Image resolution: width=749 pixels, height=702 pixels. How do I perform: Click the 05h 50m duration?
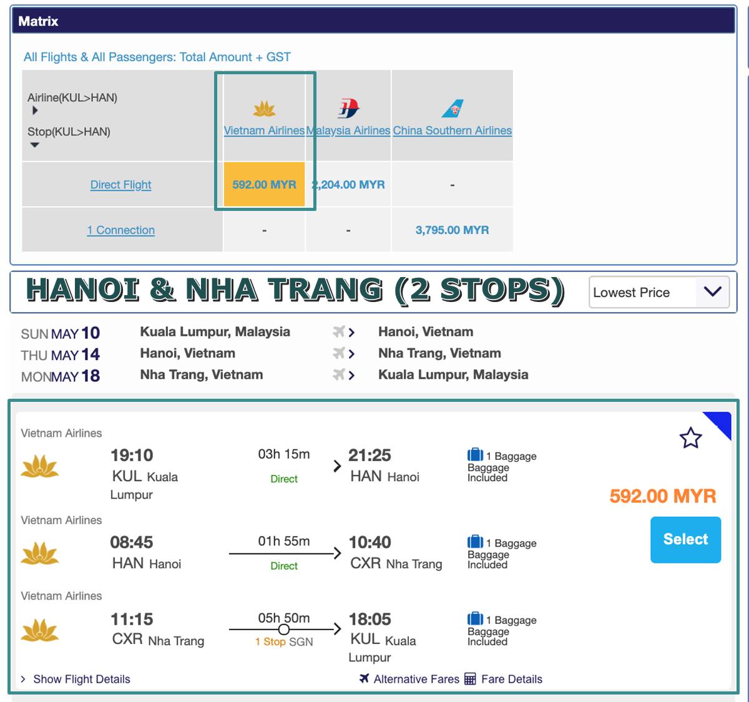284,618
